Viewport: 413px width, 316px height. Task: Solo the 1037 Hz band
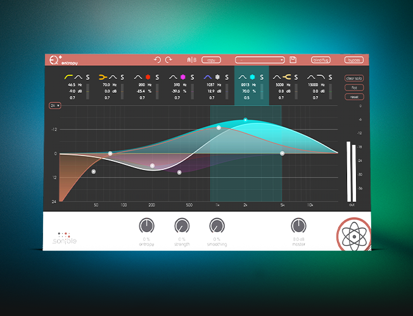pyautogui.click(x=227, y=77)
